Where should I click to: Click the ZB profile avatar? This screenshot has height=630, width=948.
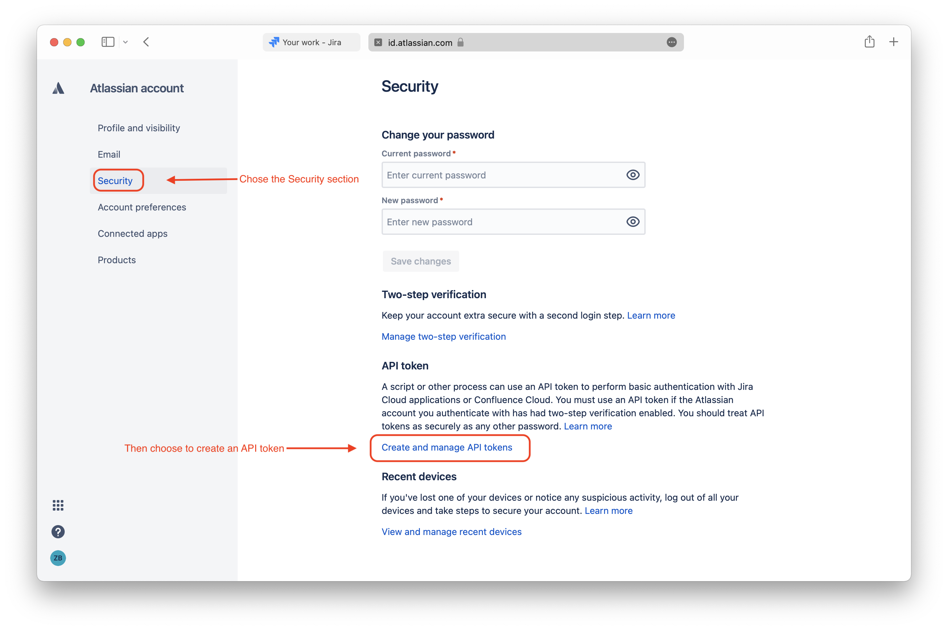58,558
